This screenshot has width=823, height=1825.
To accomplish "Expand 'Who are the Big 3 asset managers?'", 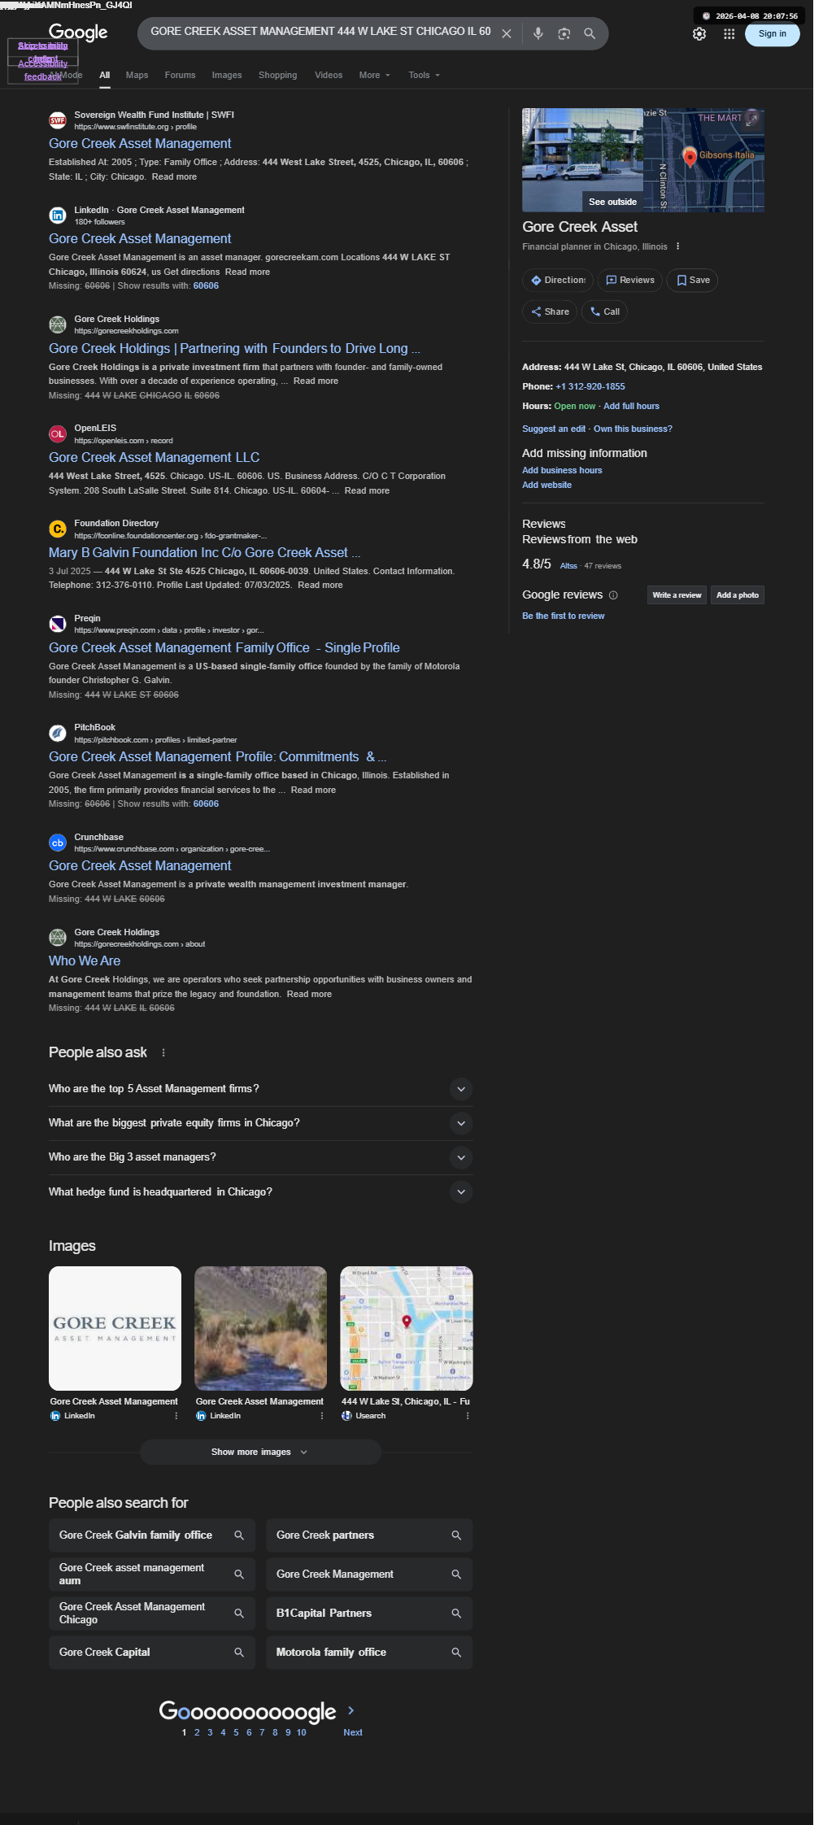I will coord(461,1157).
